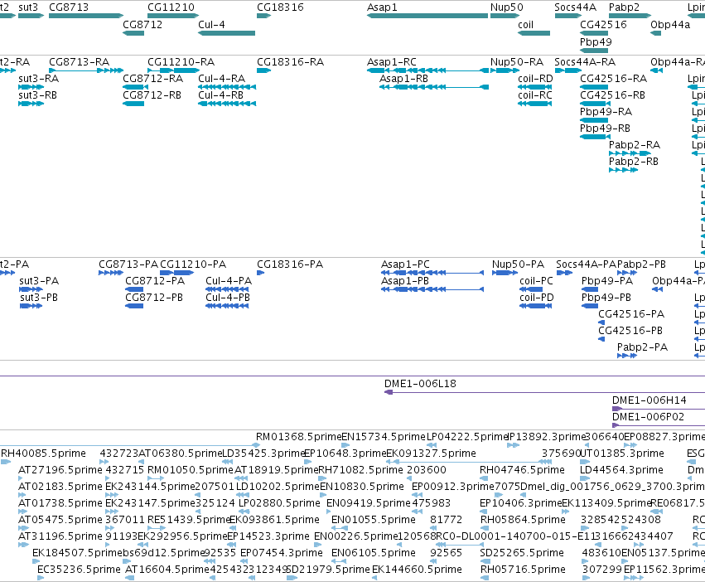Viewport: 705px width, 582px height.
Task: Select the Obp44a gene label
Action: point(670,25)
